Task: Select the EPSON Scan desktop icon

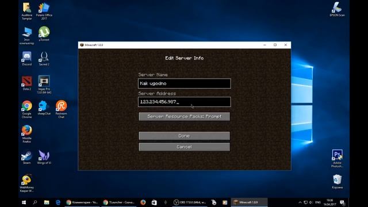Action: click(x=338, y=9)
